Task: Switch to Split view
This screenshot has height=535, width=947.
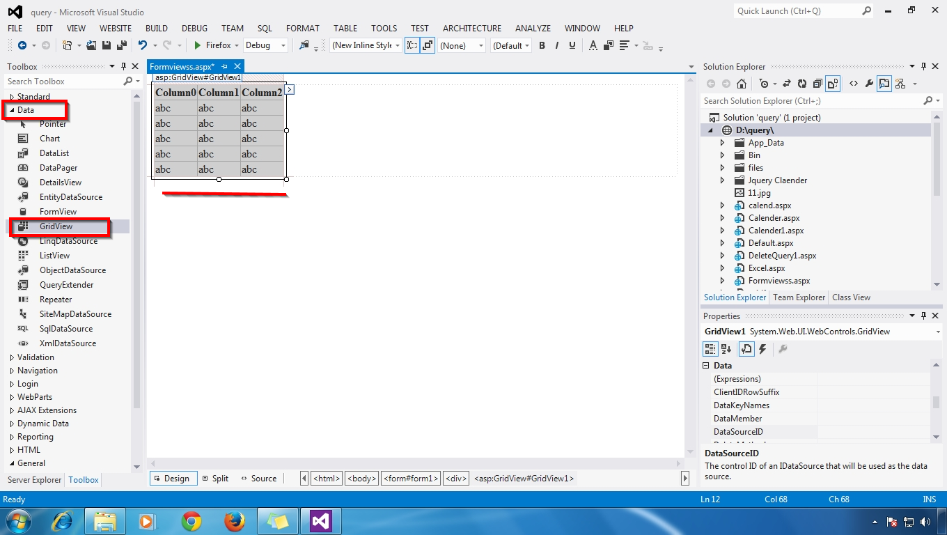Action: pyautogui.click(x=215, y=479)
